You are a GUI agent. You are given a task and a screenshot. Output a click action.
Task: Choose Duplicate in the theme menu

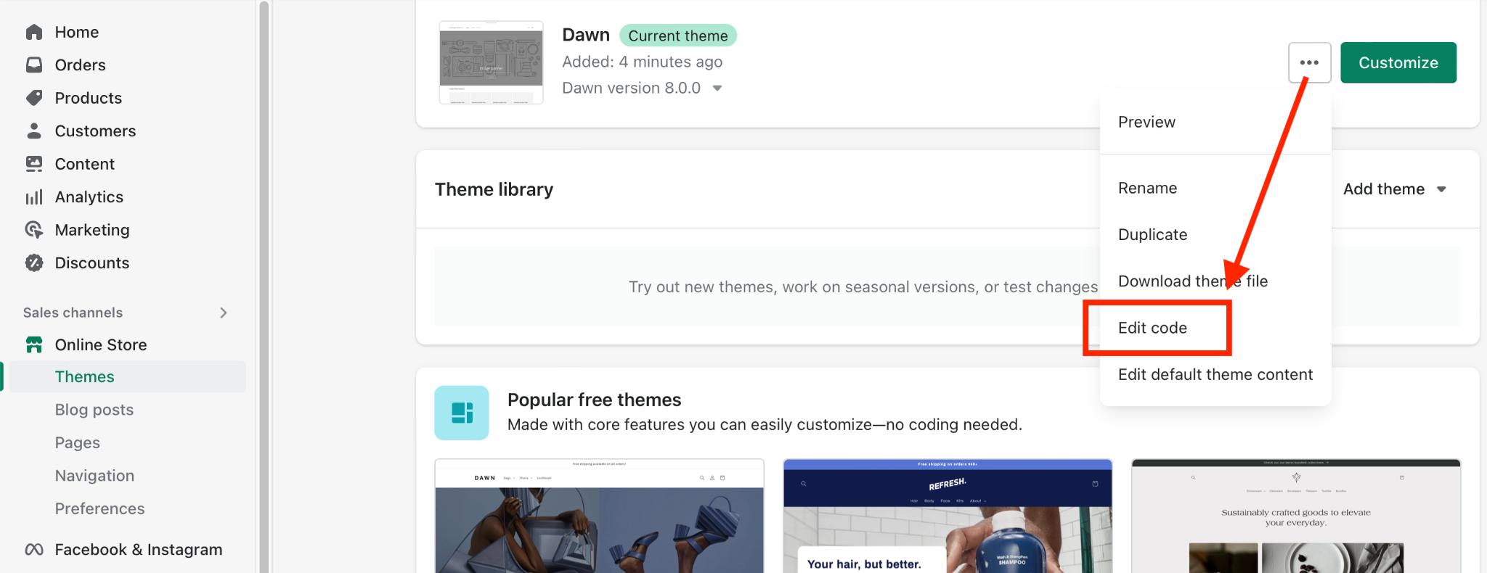1152,234
